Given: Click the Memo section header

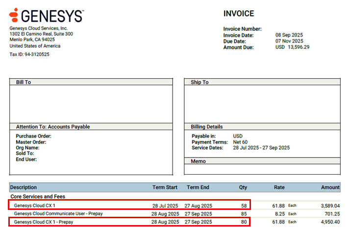Looking at the screenshot, I should click(199, 161).
